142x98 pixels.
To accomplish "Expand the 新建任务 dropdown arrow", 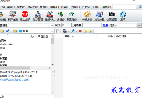I will [79, 16].
